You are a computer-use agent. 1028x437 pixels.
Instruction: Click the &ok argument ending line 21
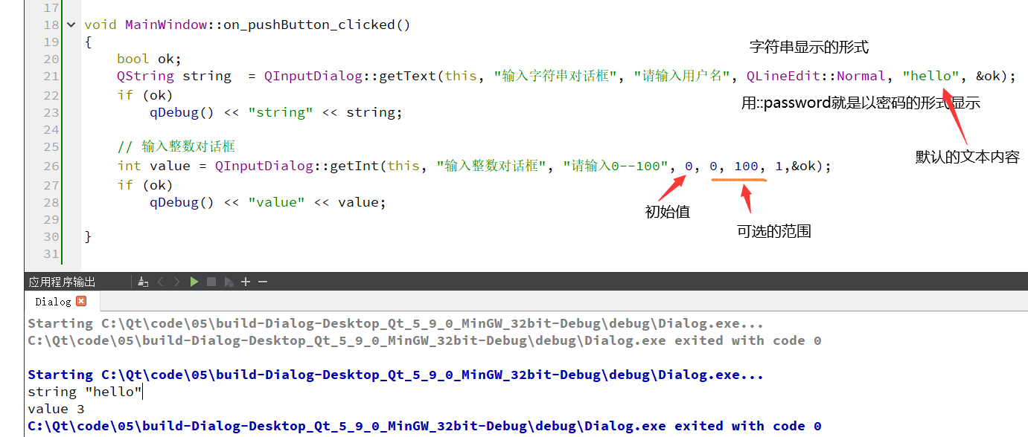988,76
